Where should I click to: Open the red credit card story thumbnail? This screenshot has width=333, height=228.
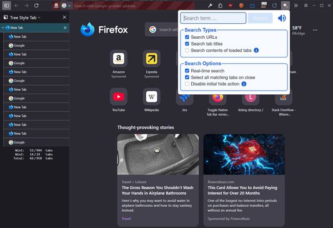click(x=244, y=154)
